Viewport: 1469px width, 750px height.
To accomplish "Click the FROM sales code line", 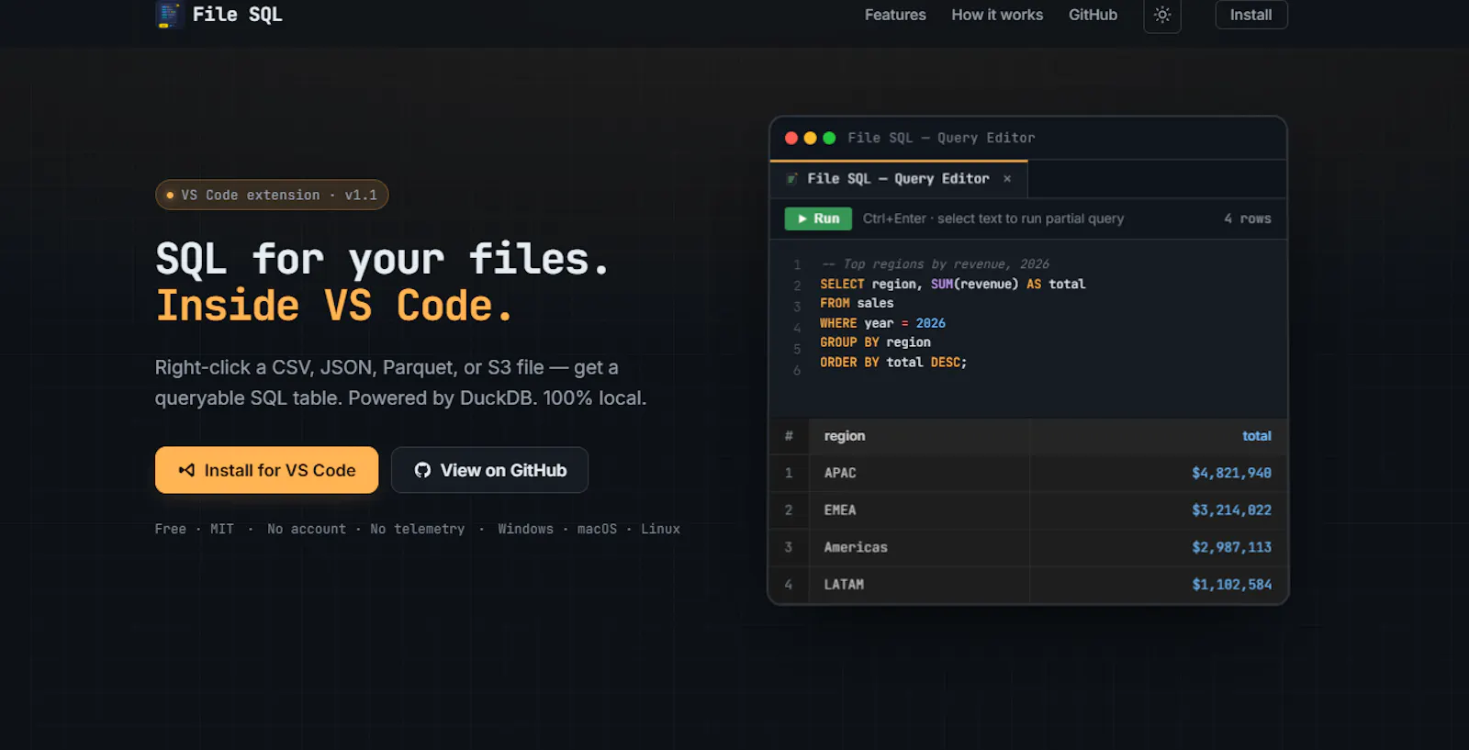I will pyautogui.click(x=857, y=303).
